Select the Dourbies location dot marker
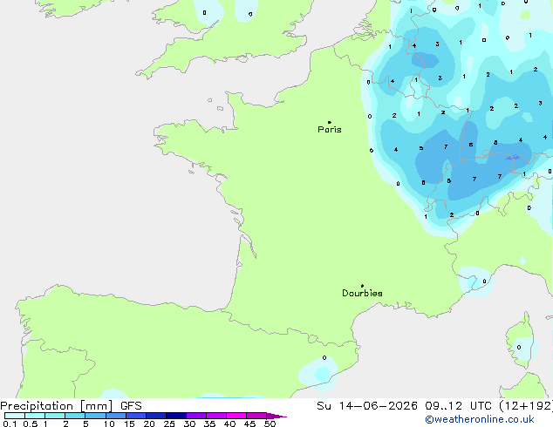This screenshot has height=427, width=553. tap(362, 286)
